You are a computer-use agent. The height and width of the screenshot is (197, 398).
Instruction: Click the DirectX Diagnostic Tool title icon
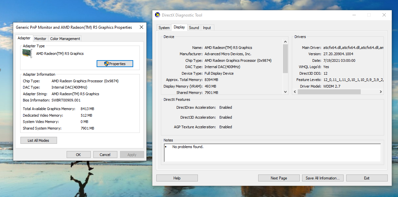pos(158,15)
